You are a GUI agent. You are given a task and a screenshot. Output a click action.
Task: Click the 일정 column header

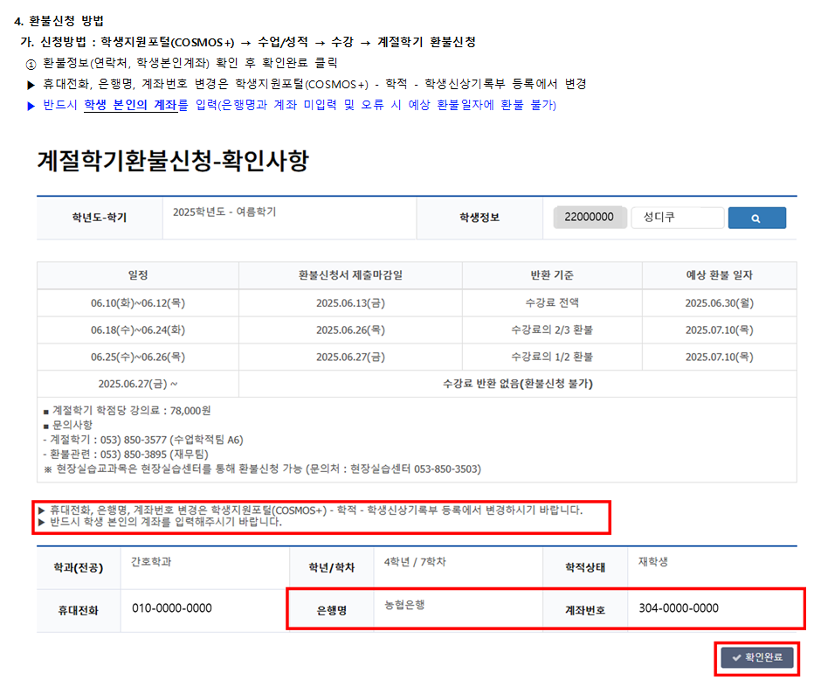138,275
